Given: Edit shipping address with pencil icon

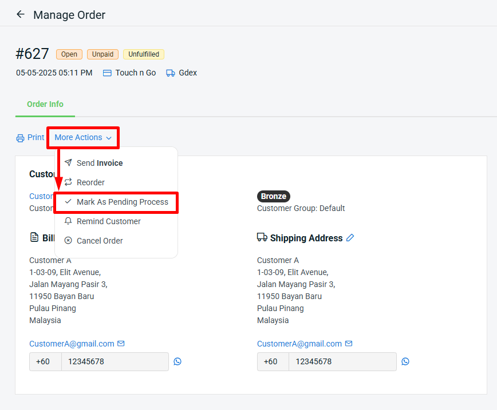Looking at the screenshot, I should tap(350, 238).
